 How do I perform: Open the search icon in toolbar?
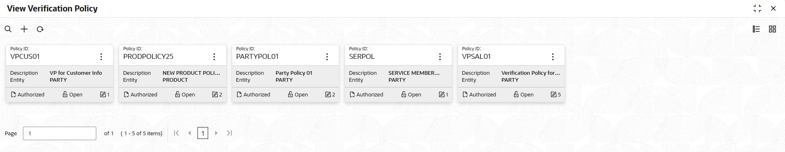(8, 29)
